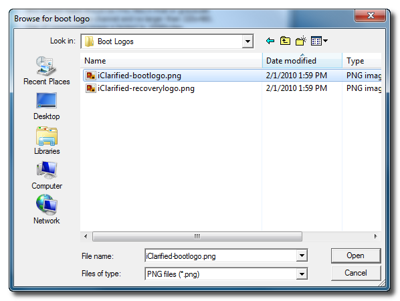Open Libraries from the sidebar
Screen dimensions: 400x301
[47, 140]
